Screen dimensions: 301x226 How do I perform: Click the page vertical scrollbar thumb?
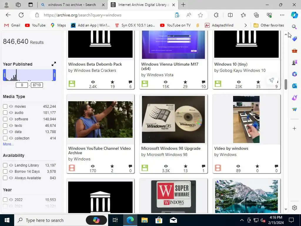[286, 84]
